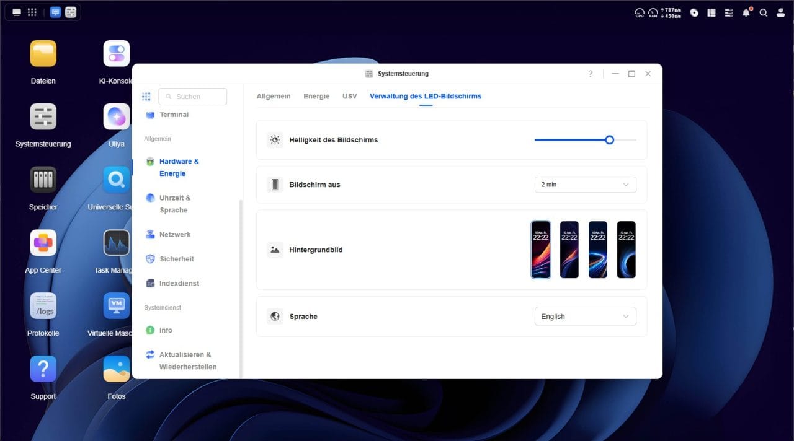
Task: Click the Hintergrundbild picture icon
Action: coord(275,250)
